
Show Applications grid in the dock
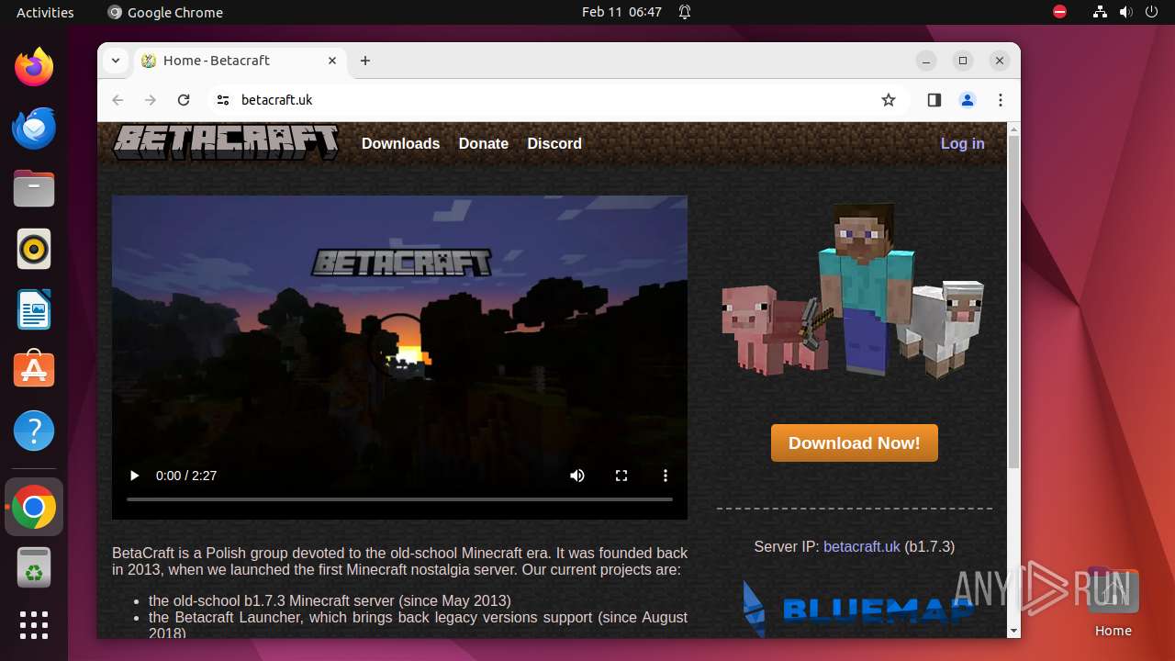pos(34,625)
